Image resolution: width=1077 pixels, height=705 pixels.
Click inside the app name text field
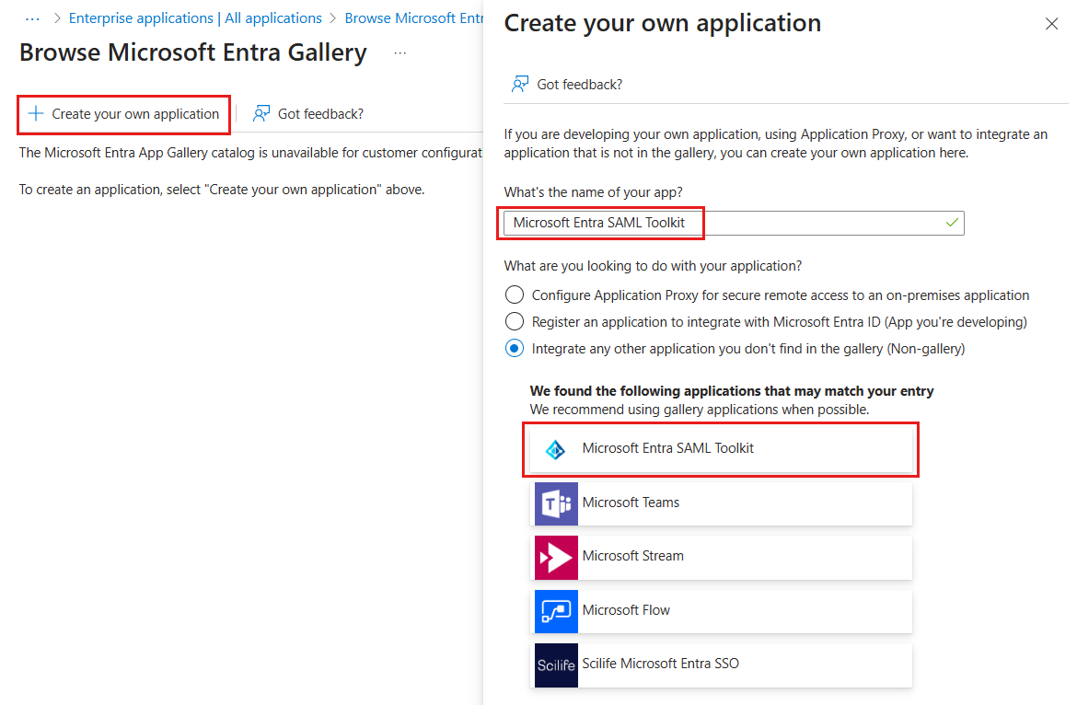coord(810,223)
